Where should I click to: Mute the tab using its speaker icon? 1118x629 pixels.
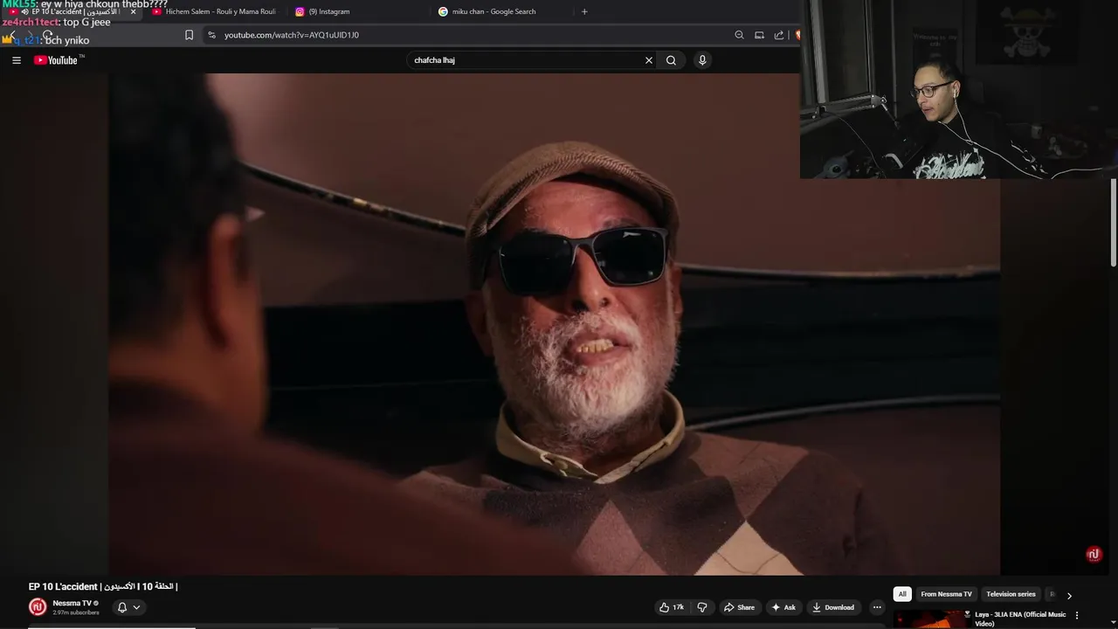point(24,11)
